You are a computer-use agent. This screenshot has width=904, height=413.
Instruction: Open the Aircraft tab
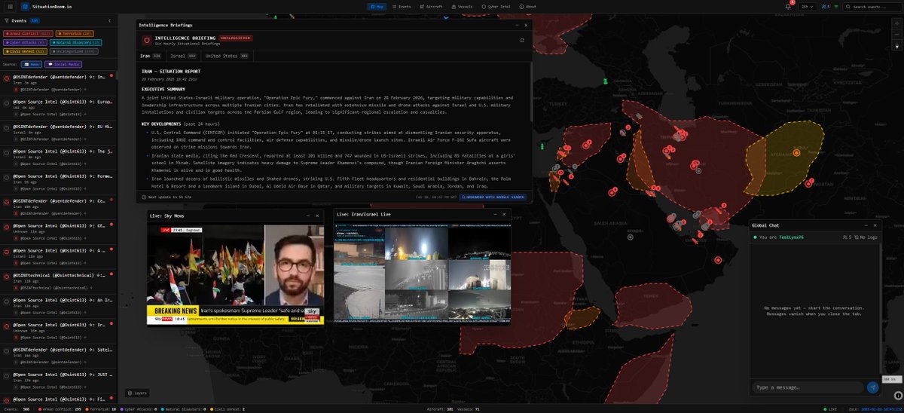430,6
